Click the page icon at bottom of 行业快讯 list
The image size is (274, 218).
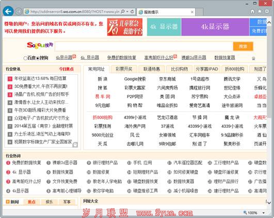click(x=75, y=145)
